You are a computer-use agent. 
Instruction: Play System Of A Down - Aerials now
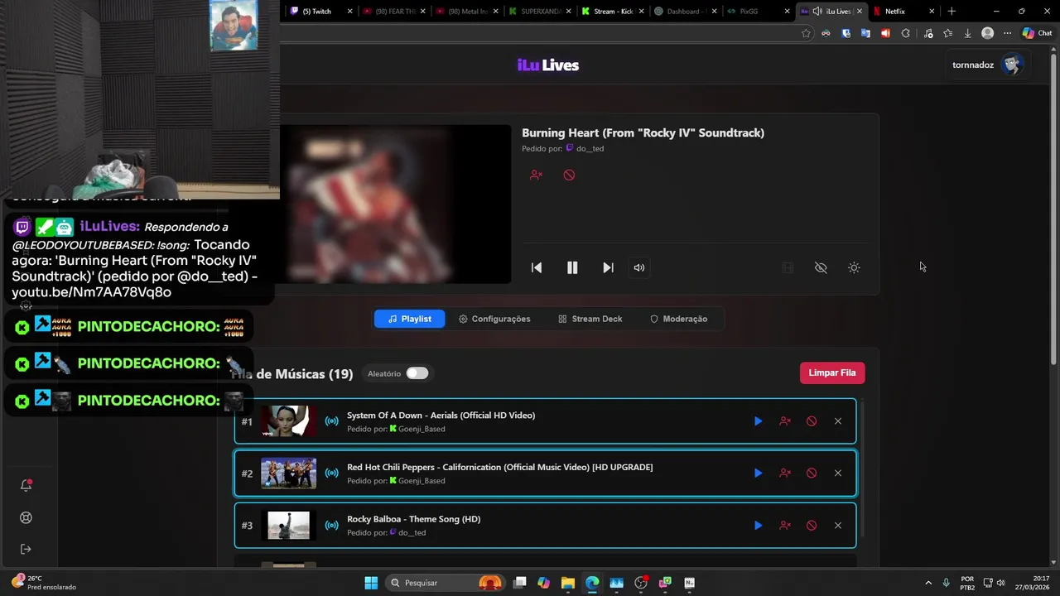[x=758, y=421]
